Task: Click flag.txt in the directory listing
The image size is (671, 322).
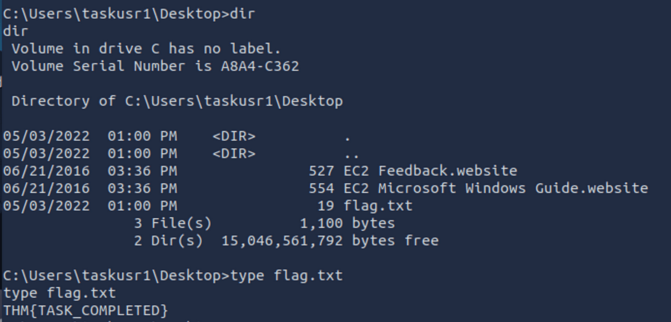Action: point(378,206)
